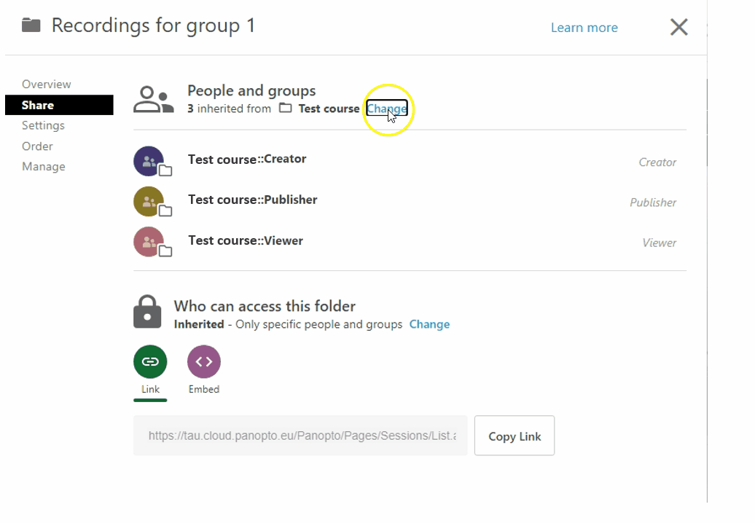Screen dimensions: 755x523
Task: Close the share dialog with X
Action: click(679, 27)
